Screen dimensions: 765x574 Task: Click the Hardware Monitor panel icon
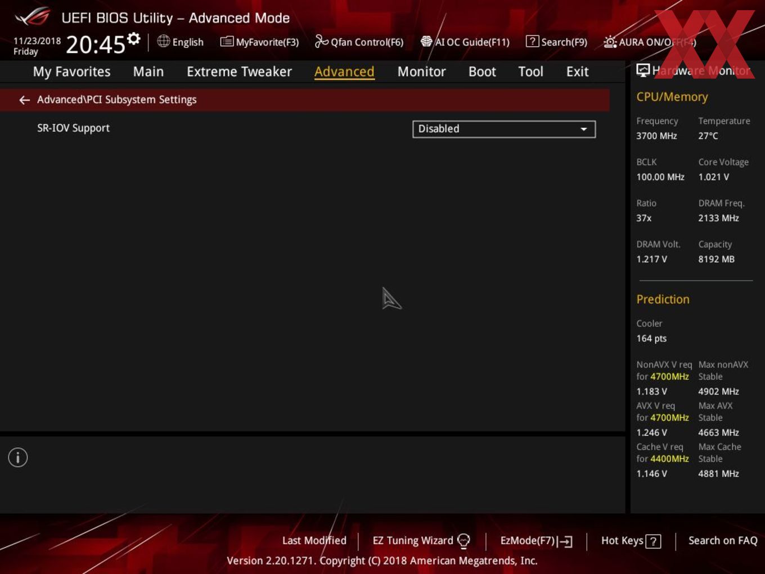click(x=643, y=70)
